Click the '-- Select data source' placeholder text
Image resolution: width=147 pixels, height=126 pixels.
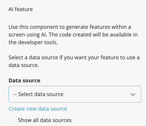point(38,94)
